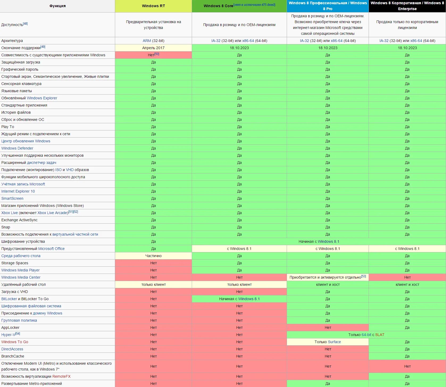Screen dimensions: 446x387
Task: Open footnote 51 after Xbox Live Arcade
Action: [x=70, y=212]
